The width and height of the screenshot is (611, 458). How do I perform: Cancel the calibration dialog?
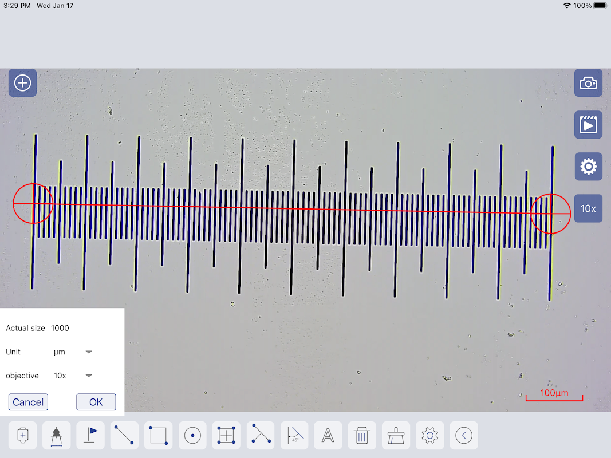tap(28, 402)
